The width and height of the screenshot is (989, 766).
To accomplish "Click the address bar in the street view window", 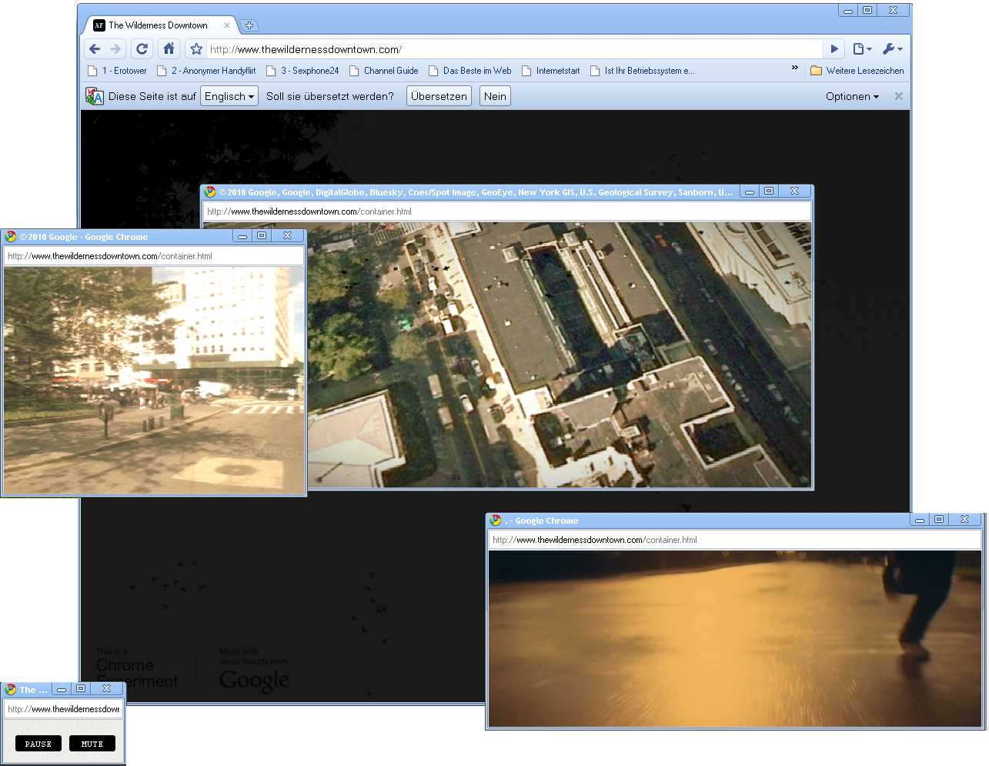I will coord(153,256).
